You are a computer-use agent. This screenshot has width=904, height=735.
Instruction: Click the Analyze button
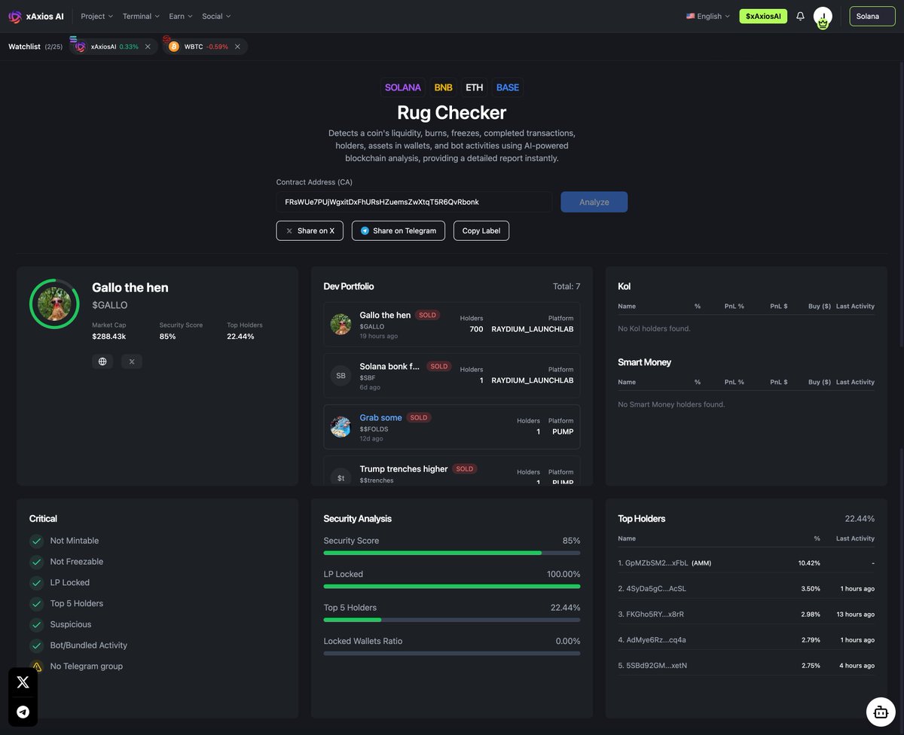(594, 202)
